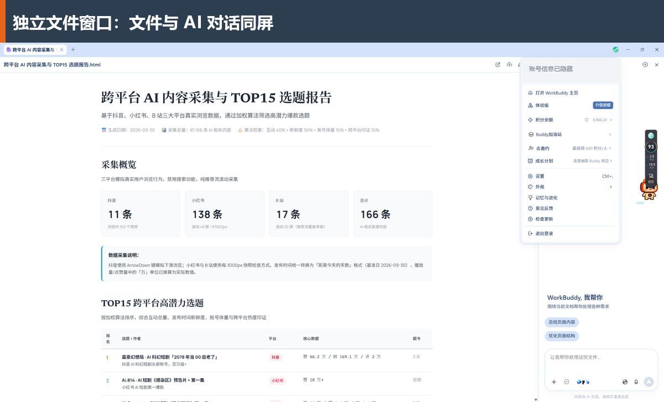The height and width of the screenshot is (402, 664).
Task: Click the green check icon on floating widget
Action: 651,136
